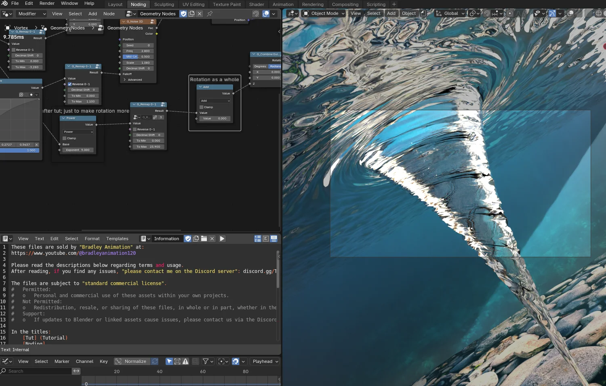Open the Format menu in the text editor
Screen dimensions: 606x386
[x=92, y=239]
